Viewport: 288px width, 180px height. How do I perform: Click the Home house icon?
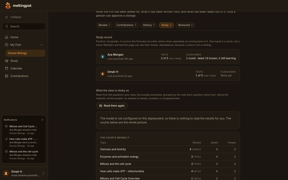(x=7, y=37)
